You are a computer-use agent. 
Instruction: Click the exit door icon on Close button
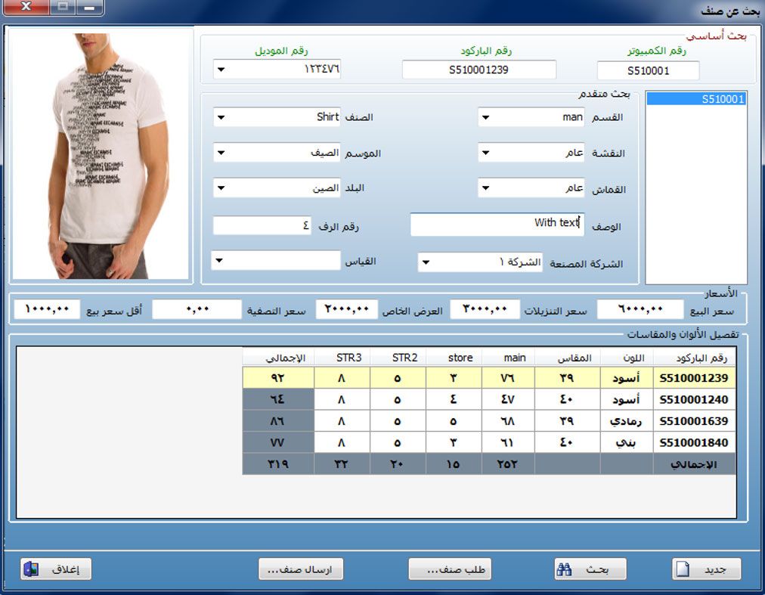click(30, 570)
